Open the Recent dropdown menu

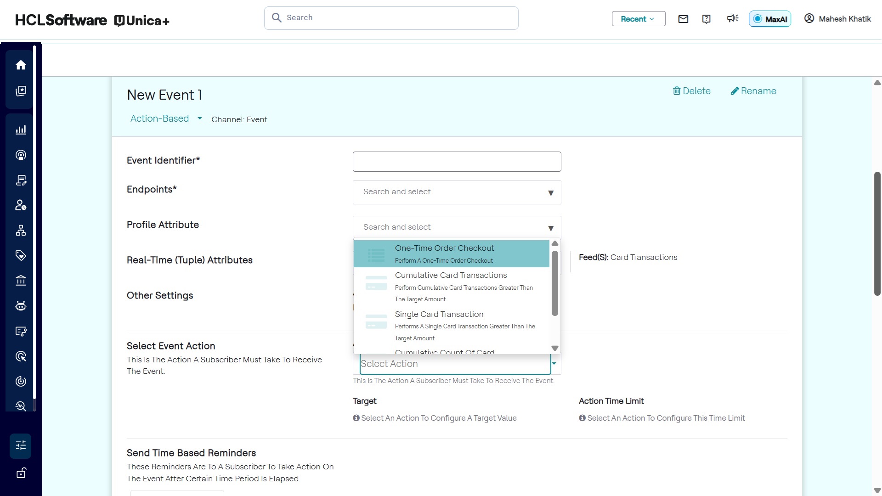(x=638, y=19)
